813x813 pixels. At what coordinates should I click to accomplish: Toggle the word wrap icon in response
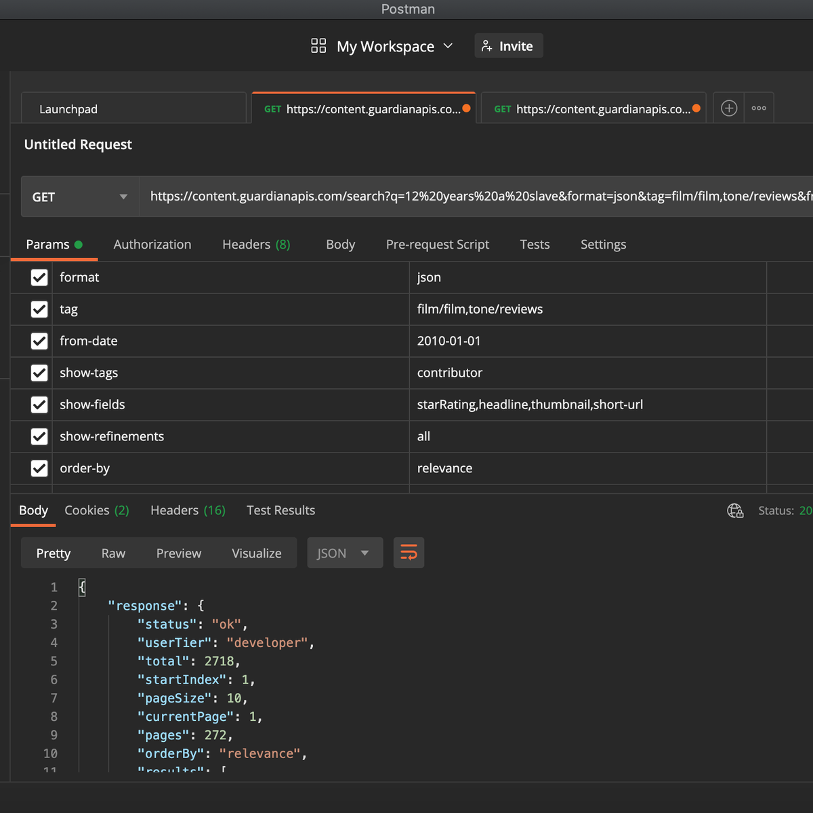pyautogui.click(x=409, y=553)
